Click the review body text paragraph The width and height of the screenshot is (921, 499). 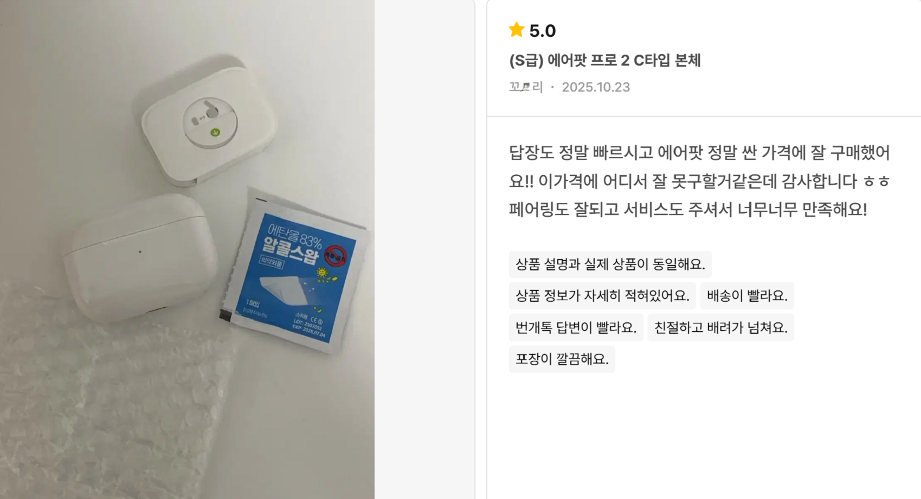coord(699,181)
